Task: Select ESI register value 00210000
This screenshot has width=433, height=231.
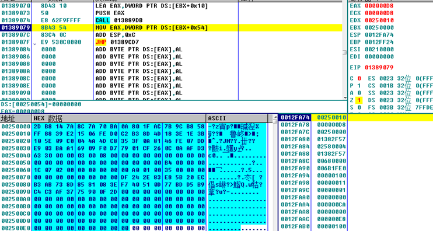Action: coord(379,50)
